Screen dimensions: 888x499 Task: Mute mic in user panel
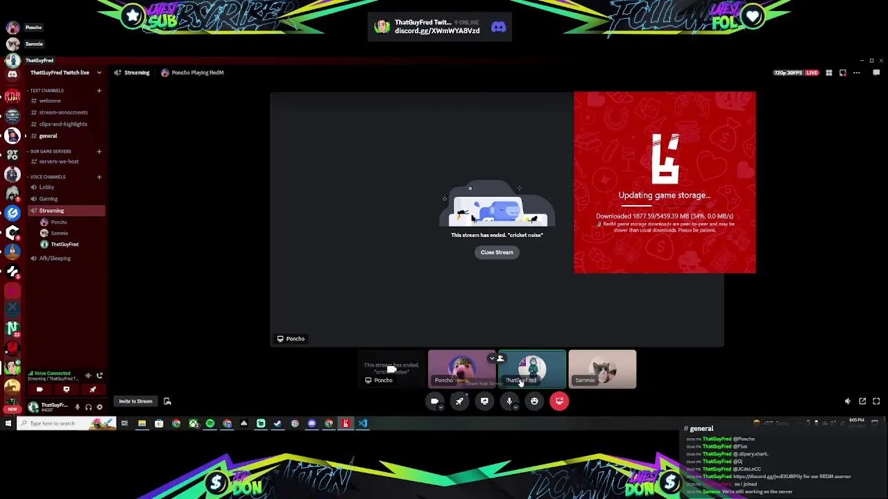point(77,408)
